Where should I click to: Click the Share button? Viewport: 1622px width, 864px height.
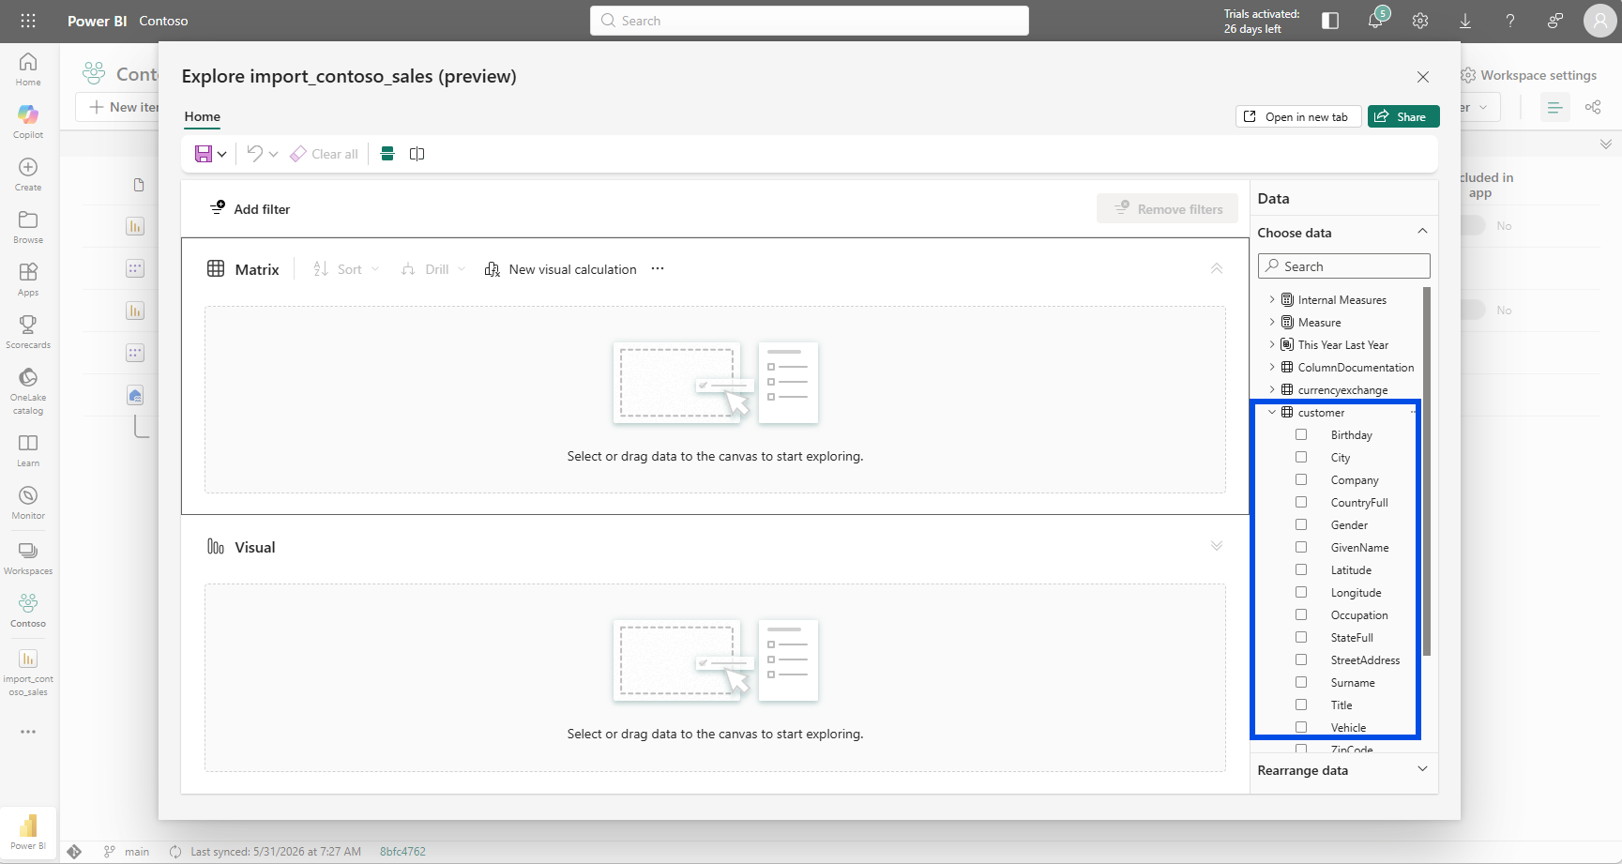pyautogui.click(x=1403, y=116)
